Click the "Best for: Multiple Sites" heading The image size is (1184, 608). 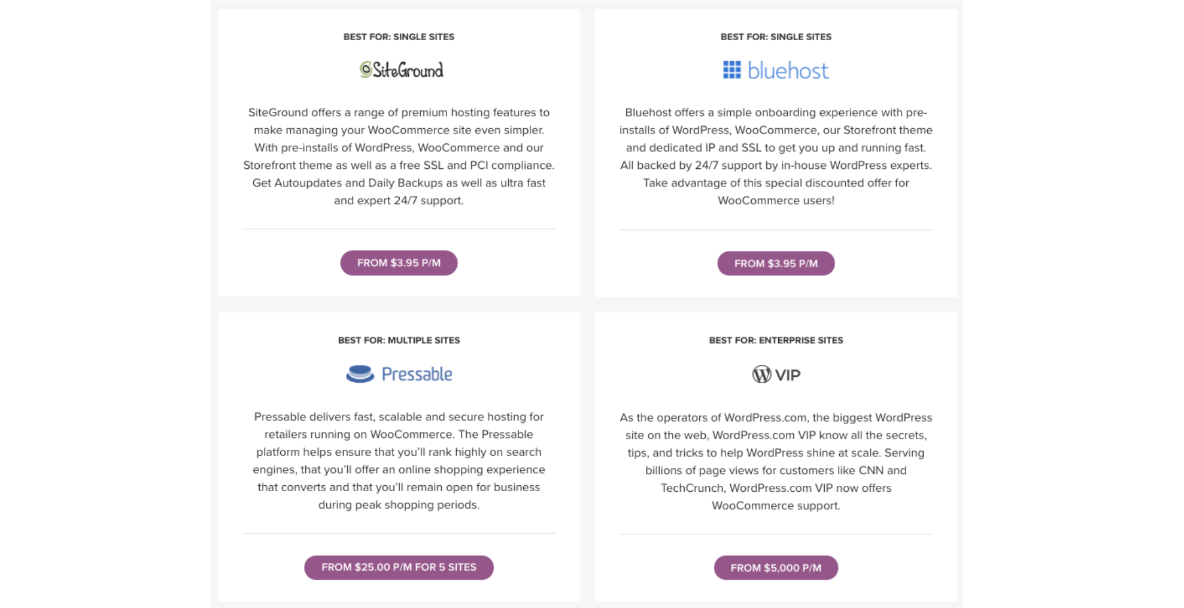tap(399, 340)
